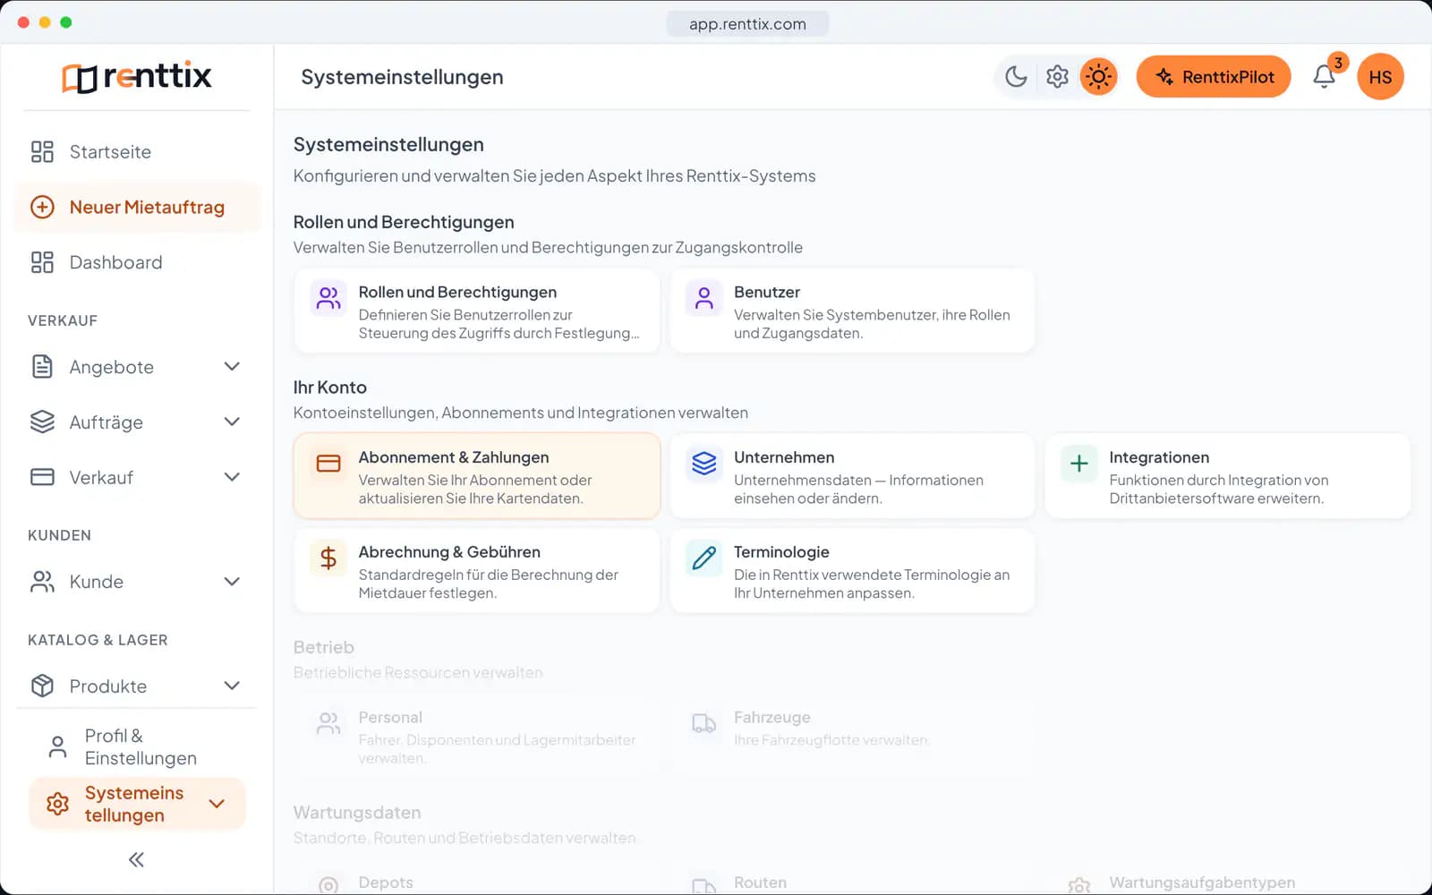
Task: Click the Profil person icon
Action: coord(57,747)
